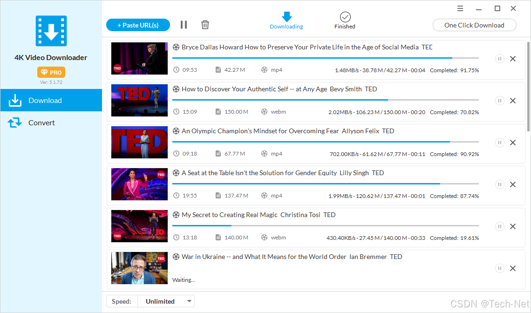Click the file icon beside 67.77 M
This screenshot has height=313, width=531.
218,154
